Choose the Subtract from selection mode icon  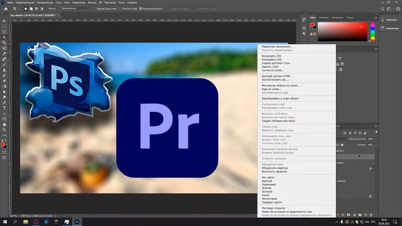(36, 9)
